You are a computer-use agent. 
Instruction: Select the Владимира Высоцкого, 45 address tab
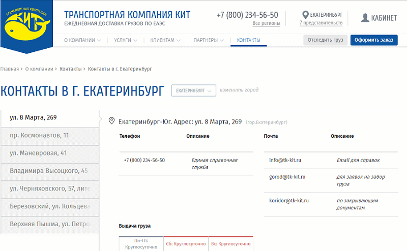tap(50, 171)
